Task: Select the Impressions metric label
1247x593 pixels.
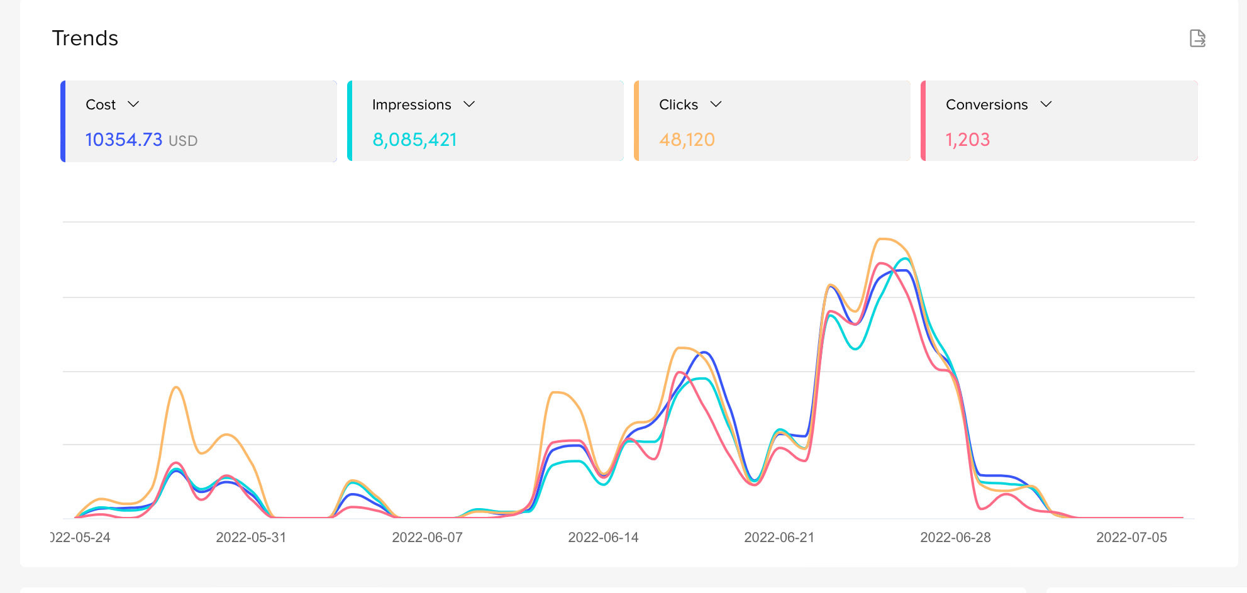Action: 411,104
